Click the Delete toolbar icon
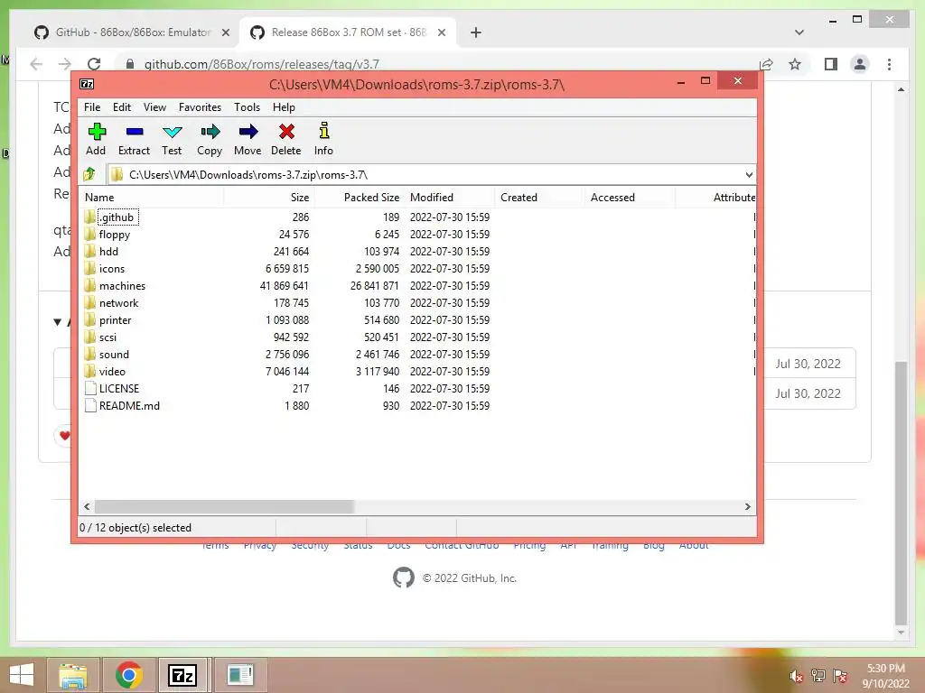 pos(286,132)
